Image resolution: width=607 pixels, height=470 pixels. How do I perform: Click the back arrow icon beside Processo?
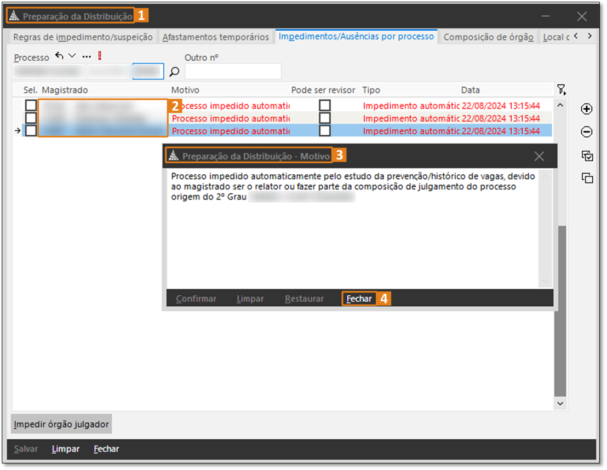coord(59,56)
